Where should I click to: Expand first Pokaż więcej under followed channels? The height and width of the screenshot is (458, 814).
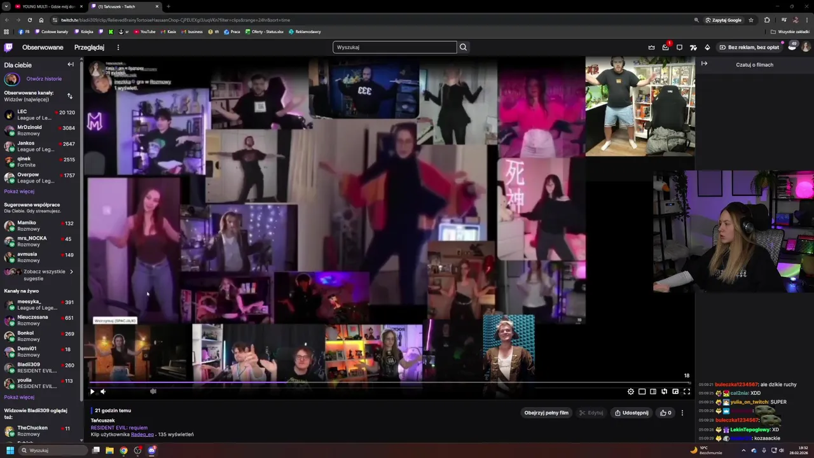click(19, 191)
